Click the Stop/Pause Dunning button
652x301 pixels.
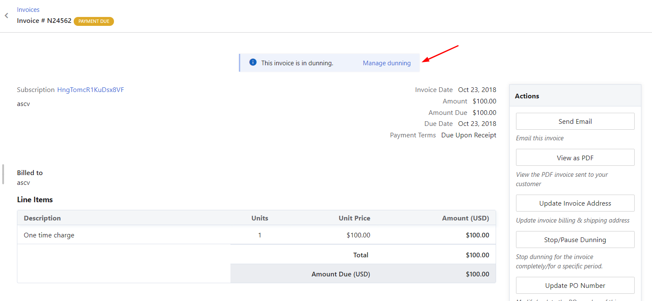[575, 240]
